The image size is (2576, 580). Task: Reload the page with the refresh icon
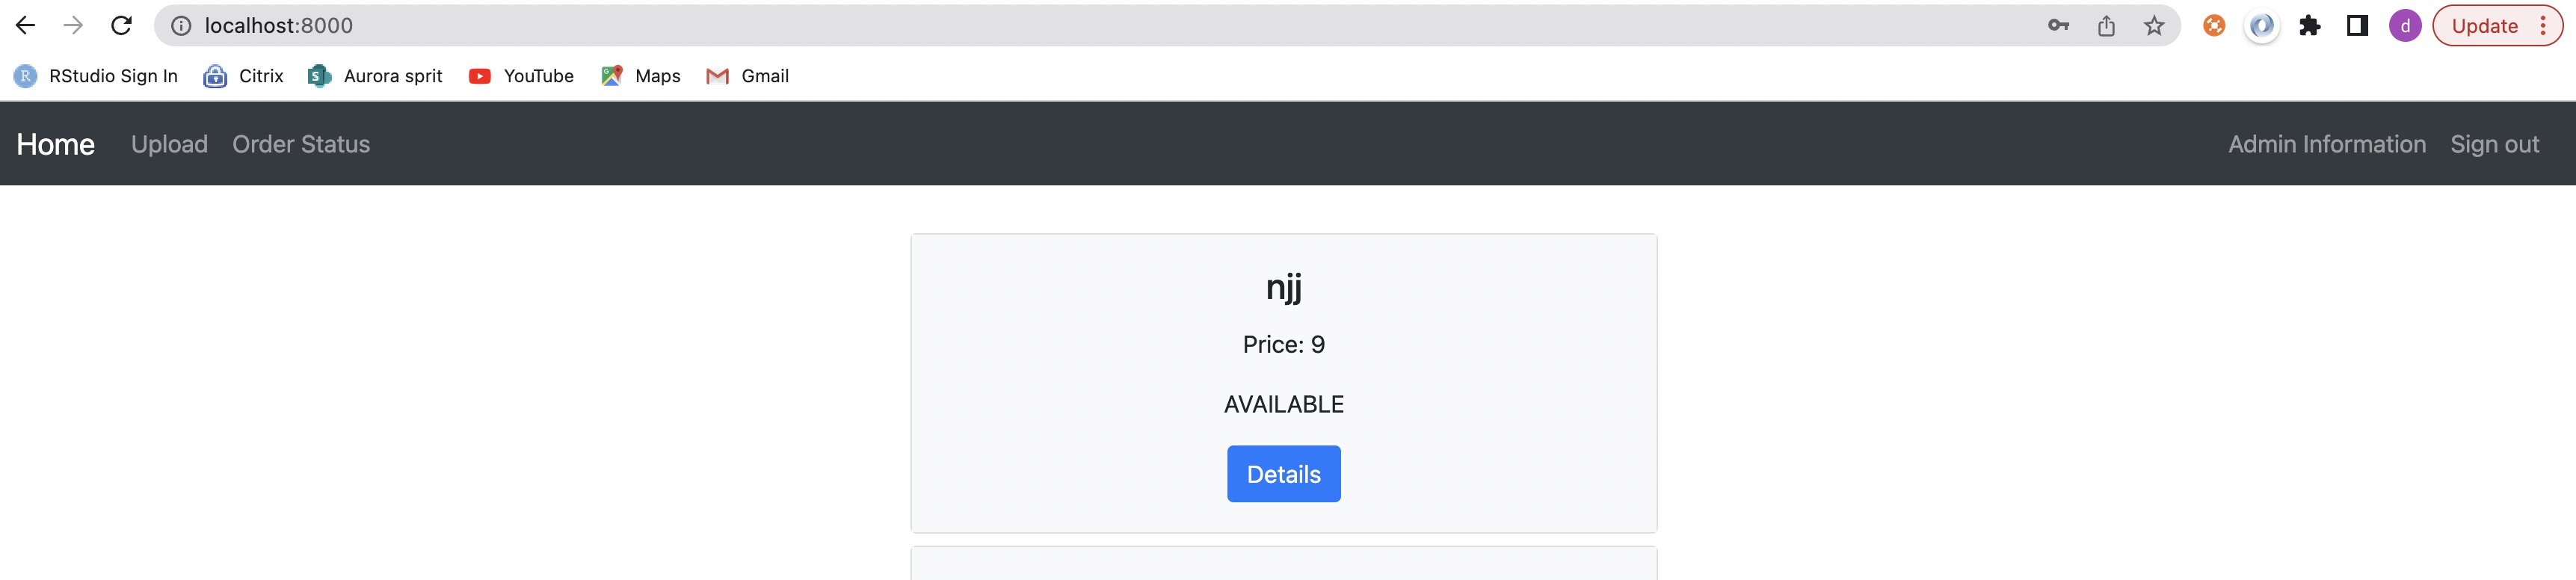pos(121,26)
